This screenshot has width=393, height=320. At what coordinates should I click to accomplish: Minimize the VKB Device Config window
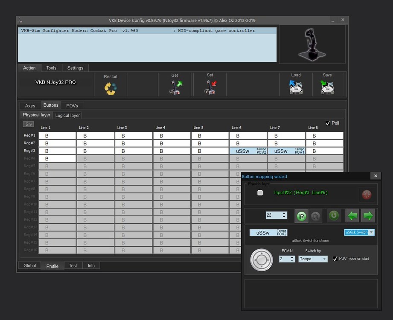[x=332, y=20]
